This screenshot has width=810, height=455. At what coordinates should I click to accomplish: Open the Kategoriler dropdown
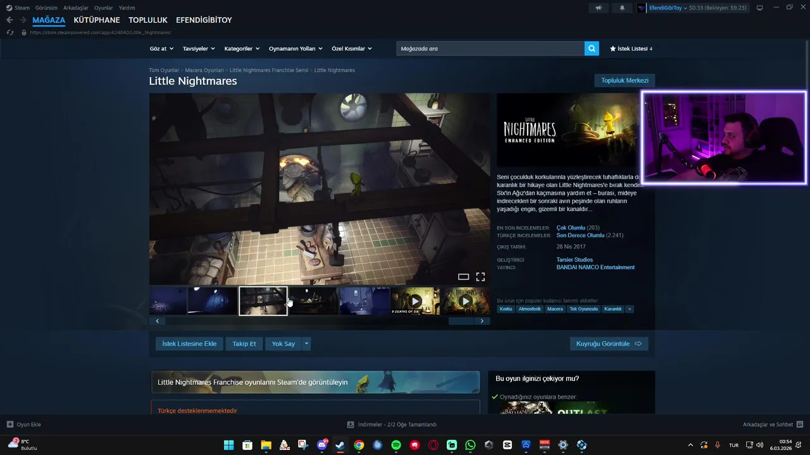(242, 49)
